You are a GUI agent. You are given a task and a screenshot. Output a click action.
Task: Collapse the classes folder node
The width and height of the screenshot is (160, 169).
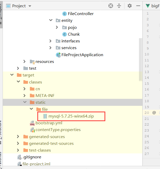click(18, 82)
